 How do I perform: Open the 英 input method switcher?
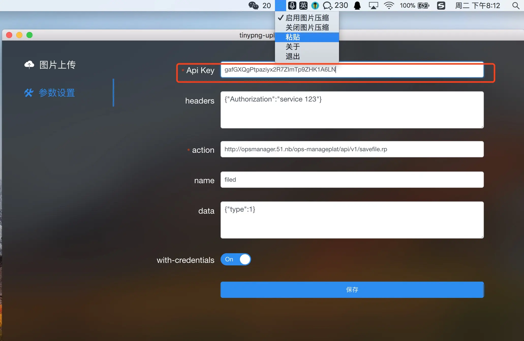(303, 5)
